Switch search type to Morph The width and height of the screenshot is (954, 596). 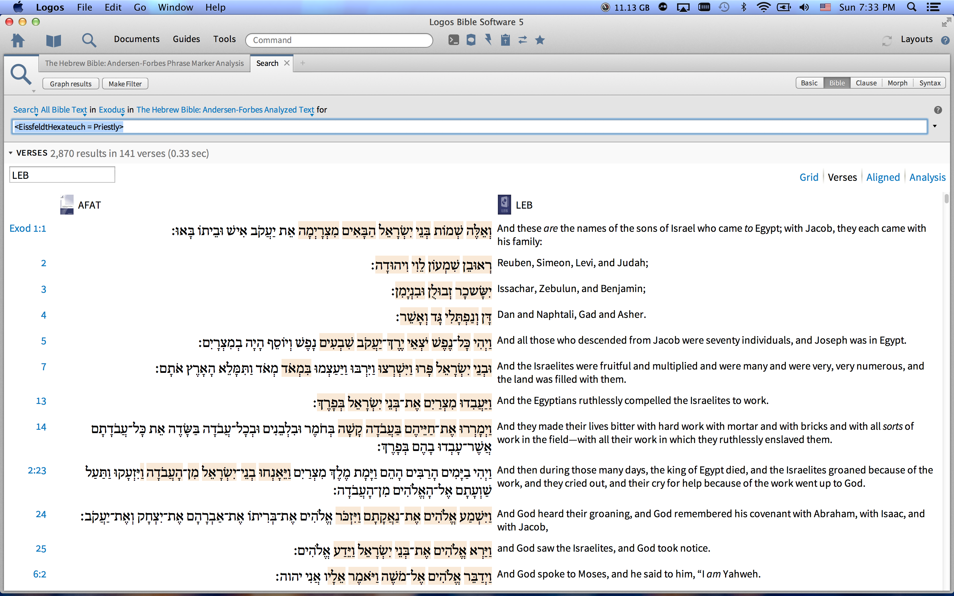point(897,83)
